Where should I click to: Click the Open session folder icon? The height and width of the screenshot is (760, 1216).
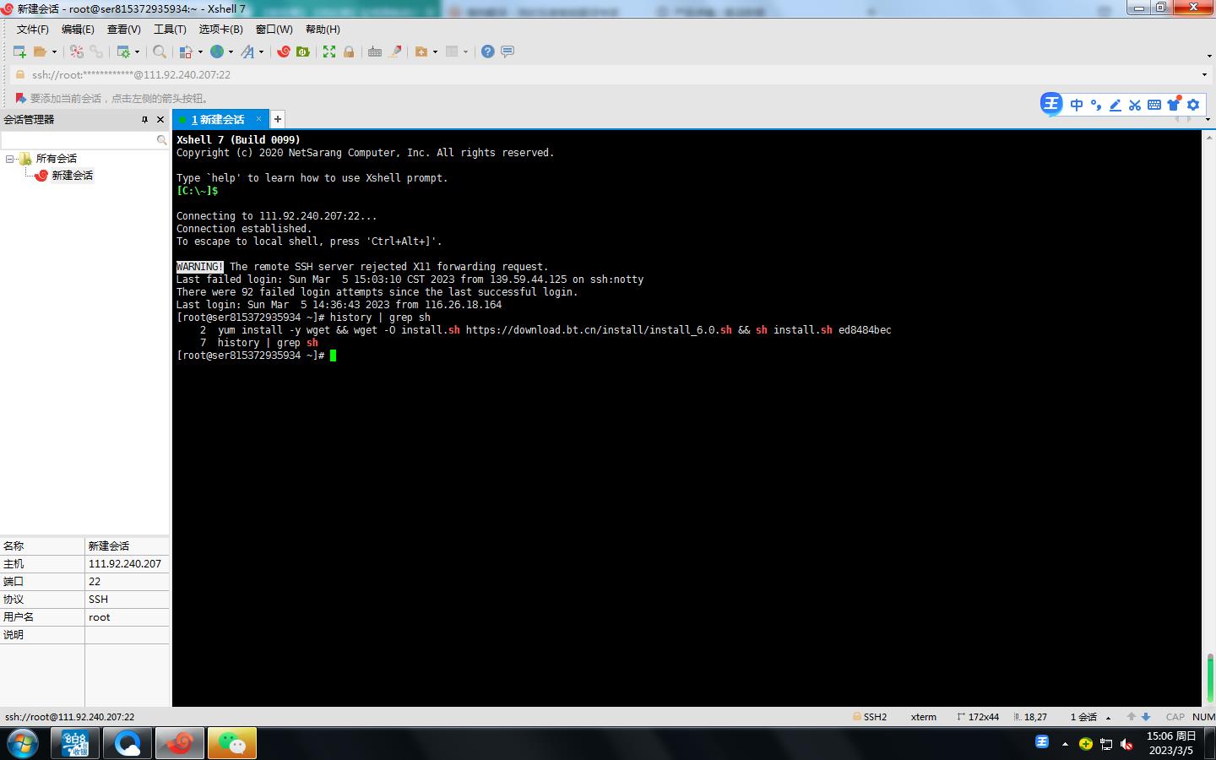40,52
